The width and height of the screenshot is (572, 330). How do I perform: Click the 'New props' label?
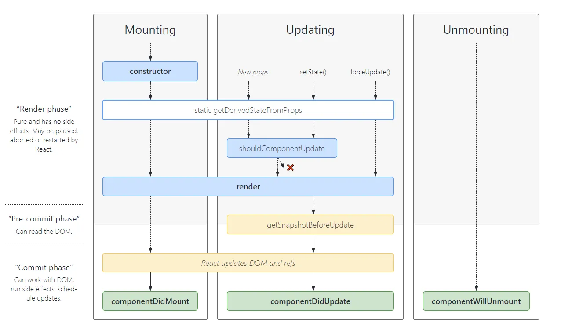(x=253, y=72)
